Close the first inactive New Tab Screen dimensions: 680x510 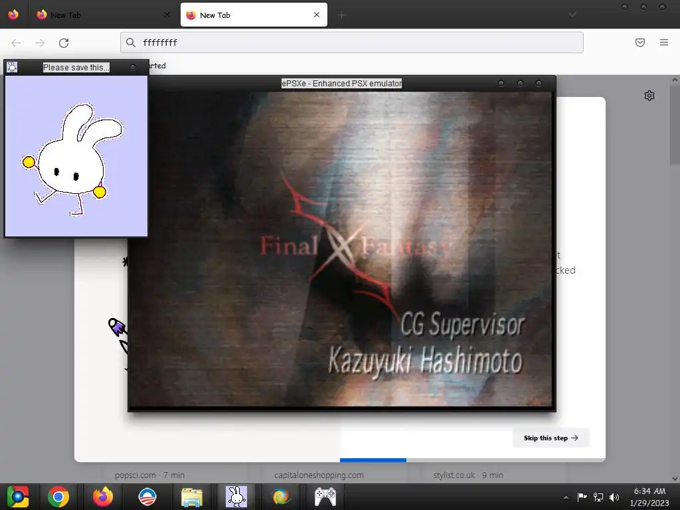pyautogui.click(x=167, y=15)
